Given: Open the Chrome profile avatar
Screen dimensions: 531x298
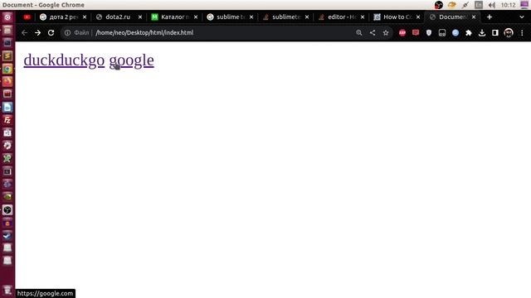Looking at the screenshot, I should pyautogui.click(x=509, y=33).
